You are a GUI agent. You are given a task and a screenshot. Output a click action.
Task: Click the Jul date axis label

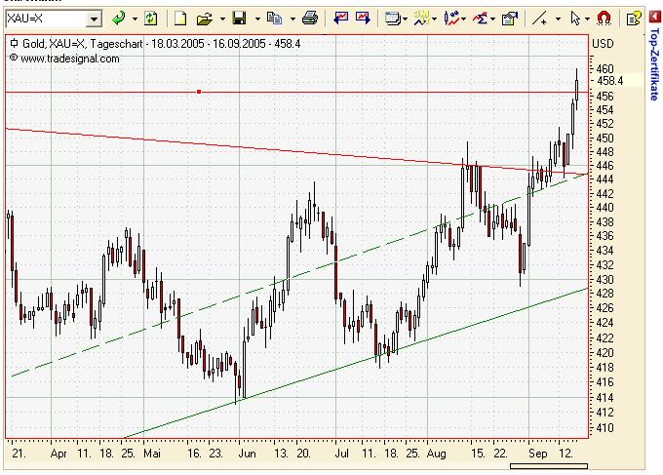click(x=341, y=454)
